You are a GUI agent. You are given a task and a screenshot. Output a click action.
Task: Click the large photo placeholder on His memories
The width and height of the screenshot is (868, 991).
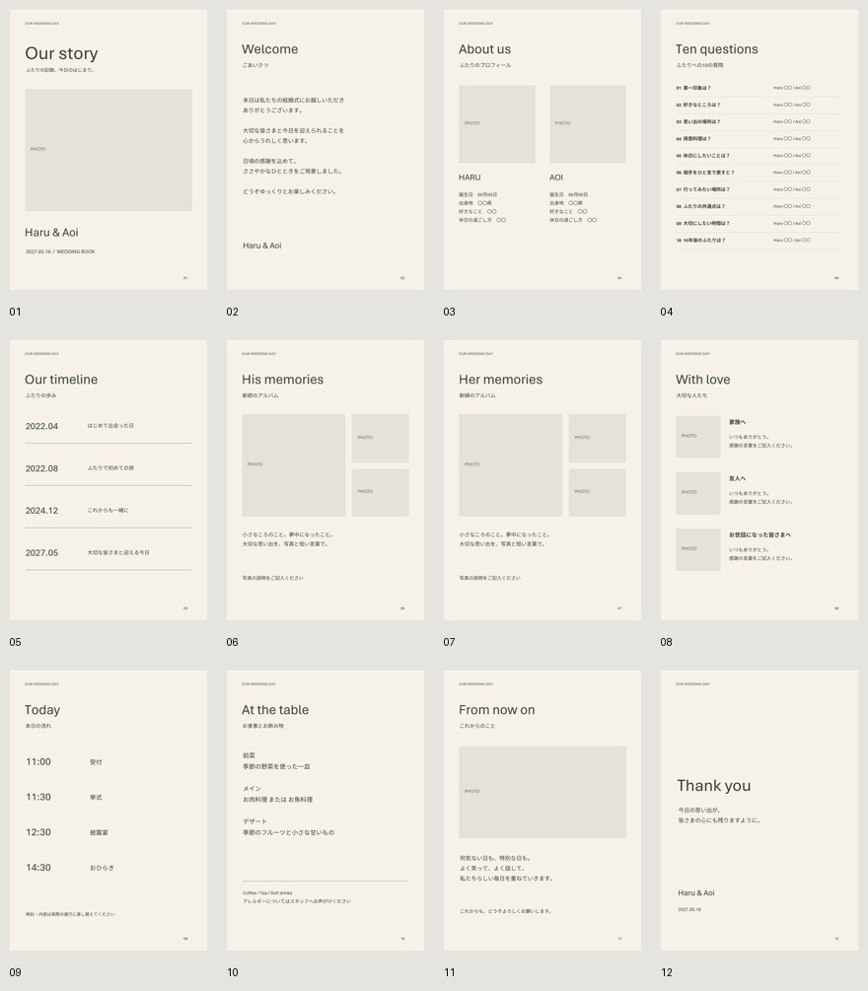click(x=293, y=465)
